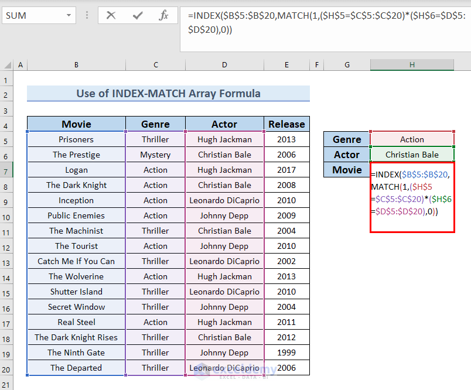The width and height of the screenshot is (471, 390).
Task: Open the Insert Function fx dialog
Action: pos(164,16)
